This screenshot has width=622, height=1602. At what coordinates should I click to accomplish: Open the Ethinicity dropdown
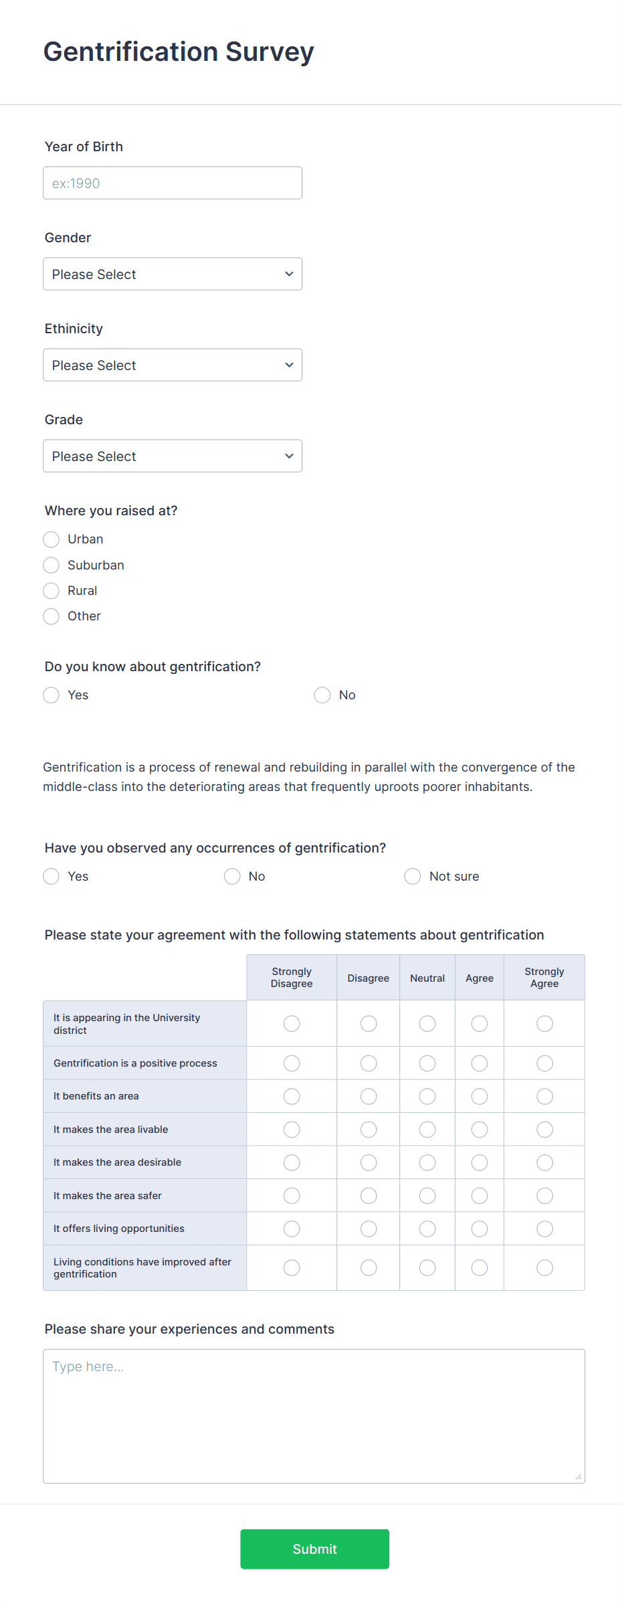tap(172, 365)
